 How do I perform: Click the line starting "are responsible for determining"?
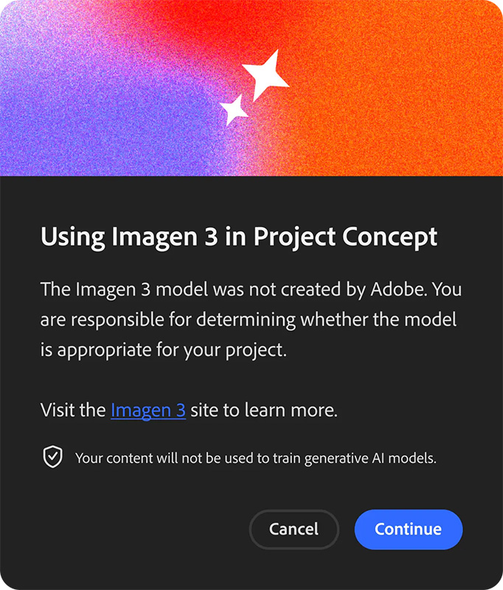tap(249, 319)
